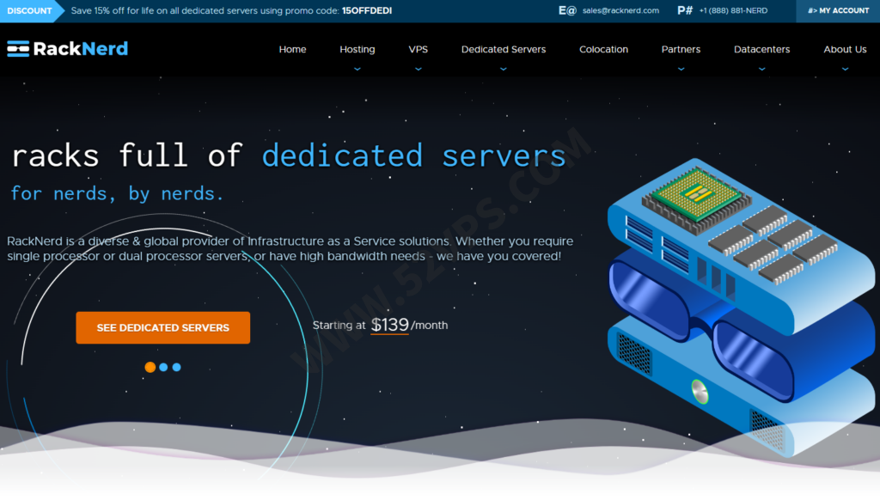Open the Hosting menu

(x=357, y=49)
